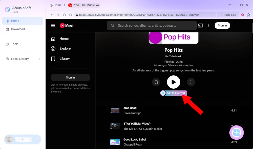Play the Pop Hits playlist
253x149 pixels.
click(174, 82)
